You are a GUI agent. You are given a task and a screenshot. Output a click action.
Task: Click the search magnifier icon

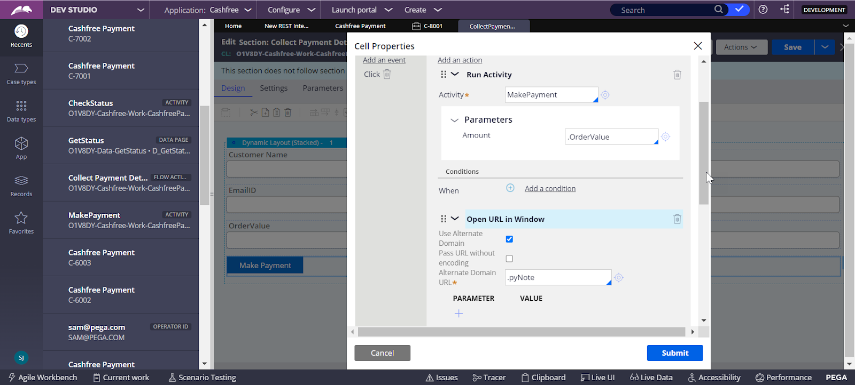coord(719,10)
